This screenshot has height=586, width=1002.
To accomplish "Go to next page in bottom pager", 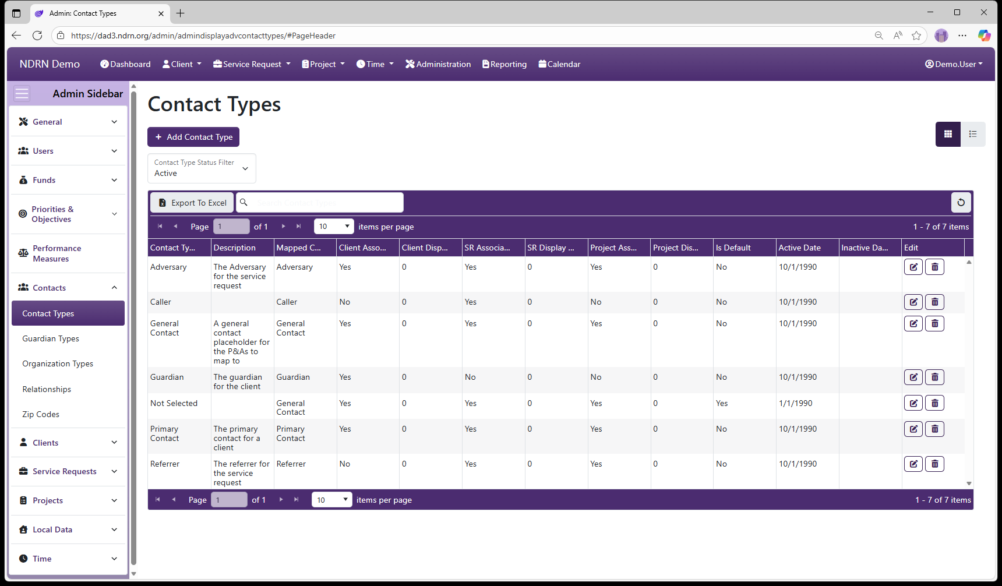I will [281, 499].
